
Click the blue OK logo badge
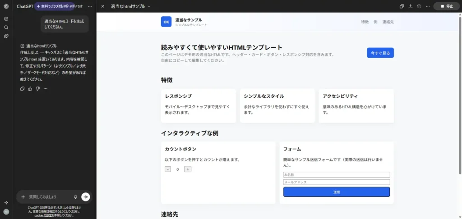(x=166, y=22)
